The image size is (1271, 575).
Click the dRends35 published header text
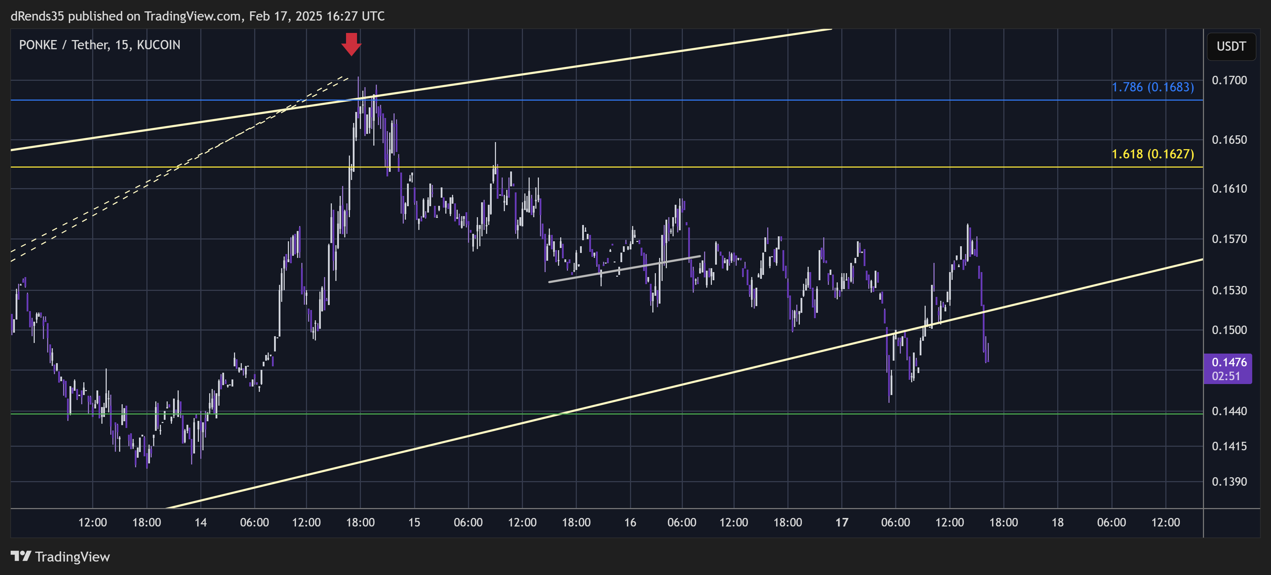197,16
